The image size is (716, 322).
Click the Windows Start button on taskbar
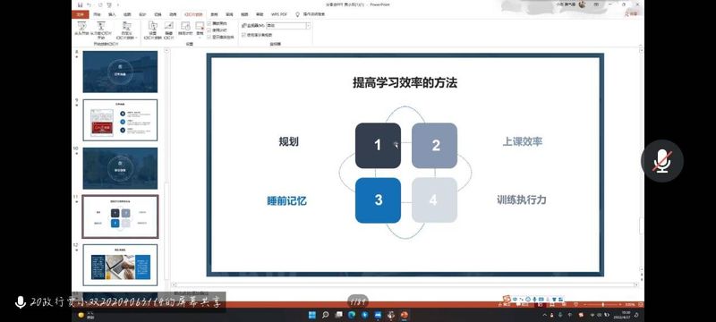pyautogui.click(x=311, y=315)
